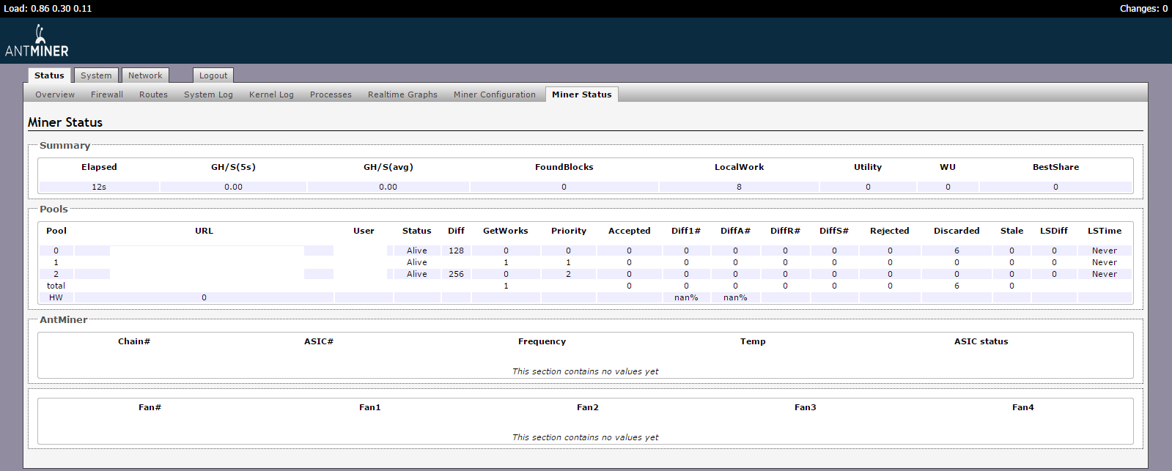Click the 'BestShare' column header

(x=1056, y=167)
